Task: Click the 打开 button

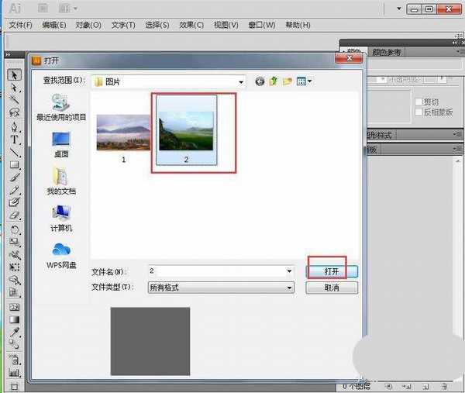Action: pyautogui.click(x=332, y=271)
